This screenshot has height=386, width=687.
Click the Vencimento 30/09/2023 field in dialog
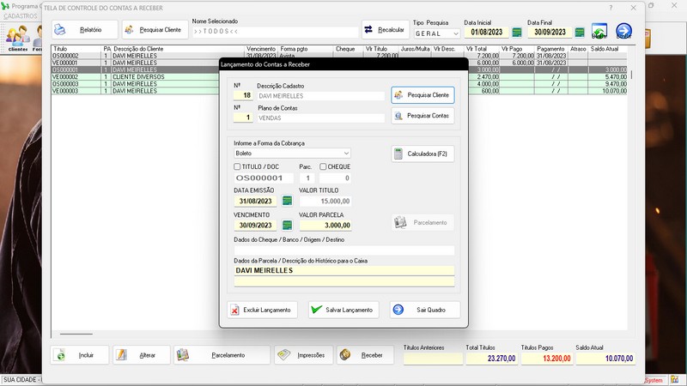point(255,226)
